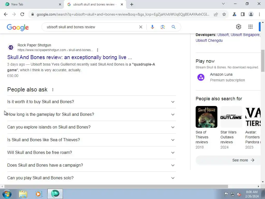The height and width of the screenshot is (199, 265).
Task: Open the Chrome three-dot menu
Action: coord(259,15)
